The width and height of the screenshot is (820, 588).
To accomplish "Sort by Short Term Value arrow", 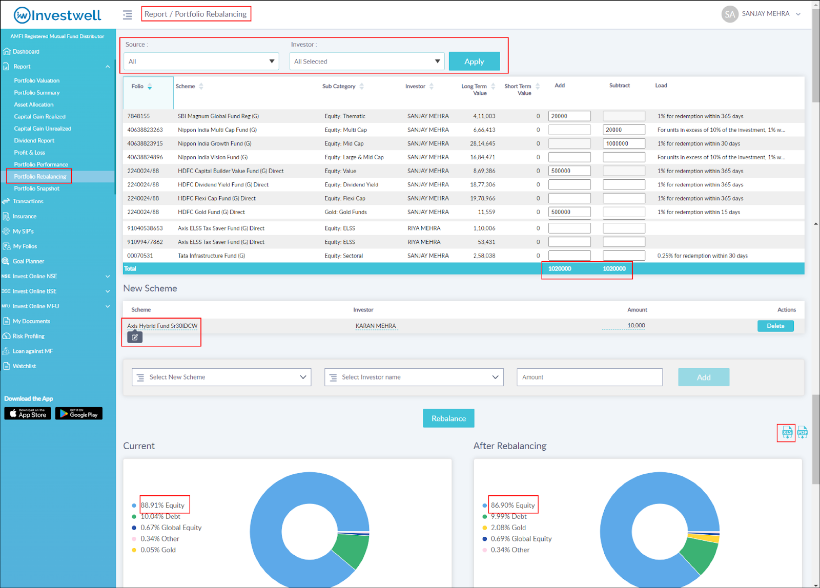I will [x=538, y=87].
